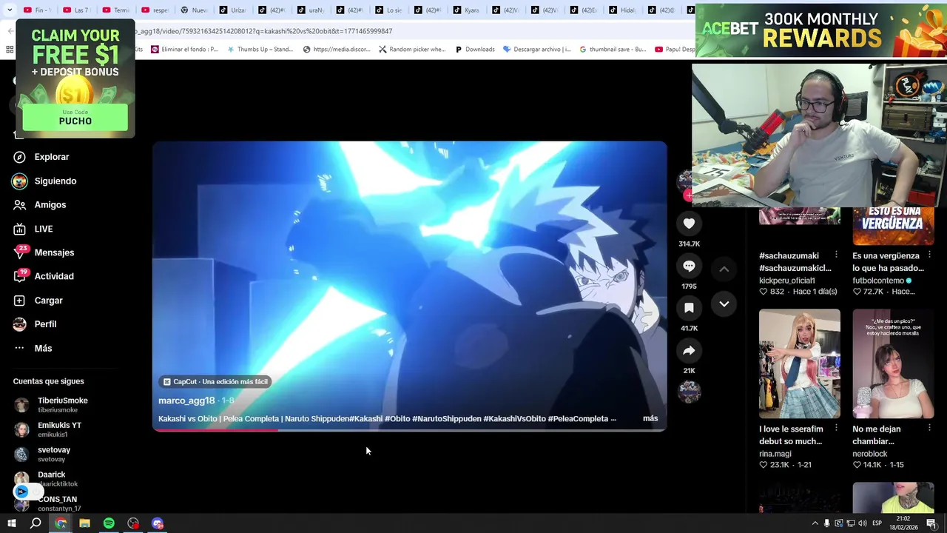Open Explorar in the sidebar
The width and height of the screenshot is (947, 533).
click(42, 157)
